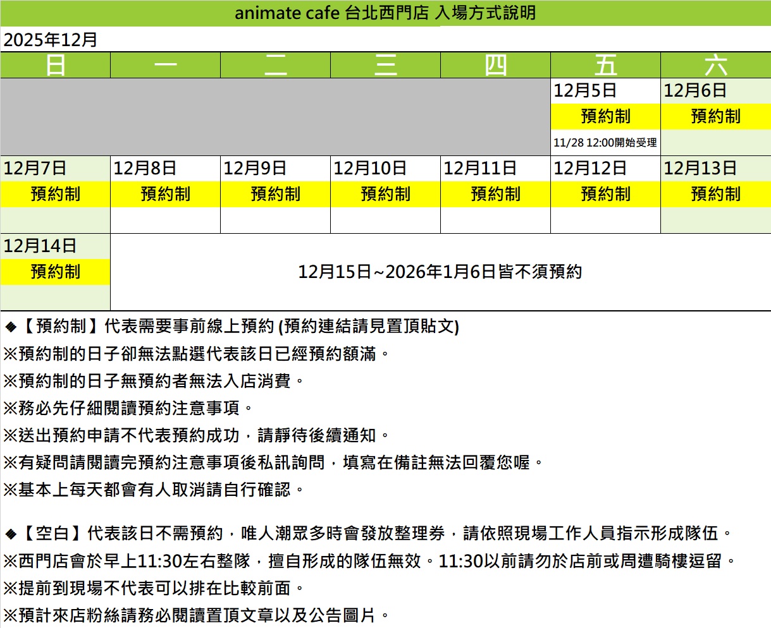Click 預約制 under 12月7日
Image resolution: width=771 pixels, height=628 pixels.
[56, 194]
